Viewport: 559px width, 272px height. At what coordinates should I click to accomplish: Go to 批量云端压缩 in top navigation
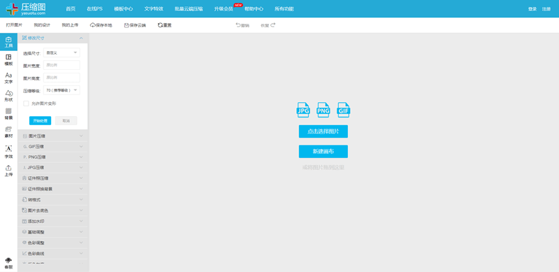pyautogui.click(x=189, y=9)
